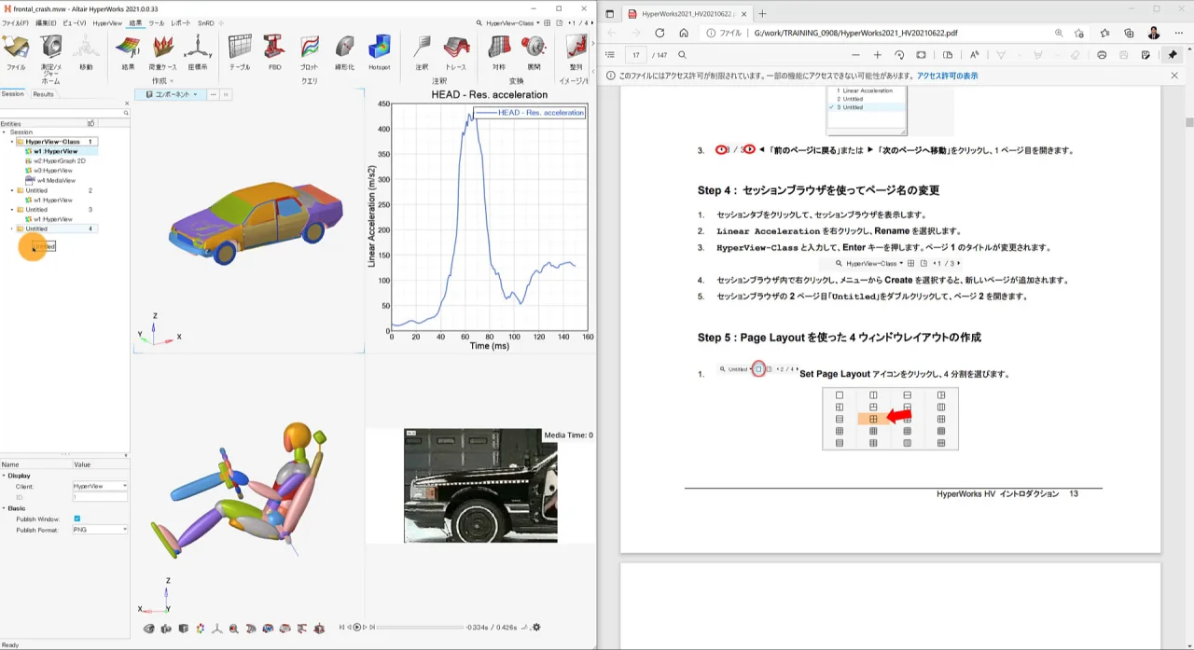This screenshot has height=650, width=1194.
Task: Open the Client HyperView dropdown
Action: [x=100, y=486]
